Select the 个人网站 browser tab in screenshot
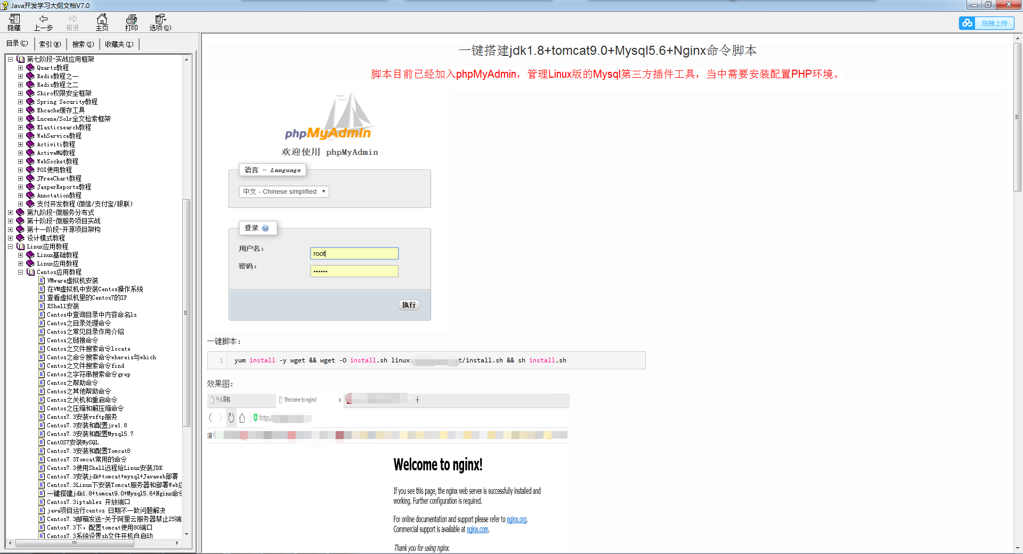 point(241,400)
